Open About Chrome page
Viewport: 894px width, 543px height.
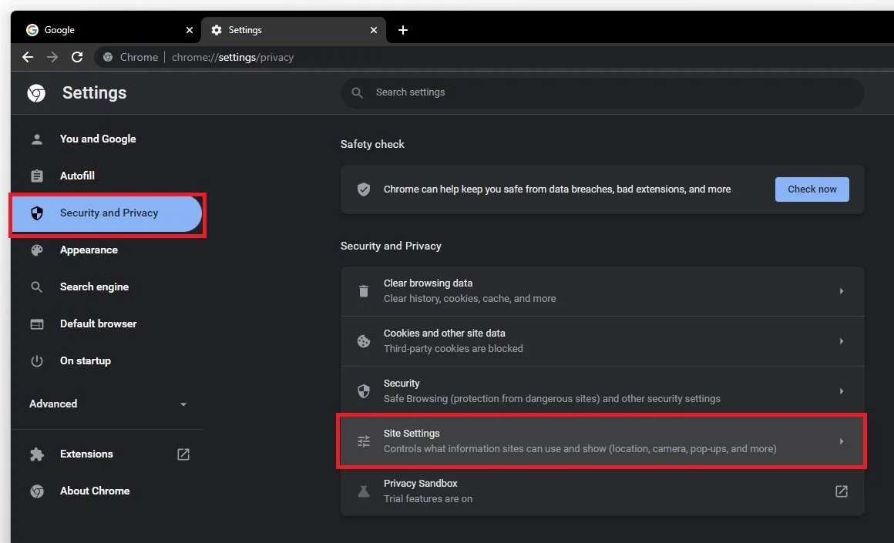coord(106,491)
